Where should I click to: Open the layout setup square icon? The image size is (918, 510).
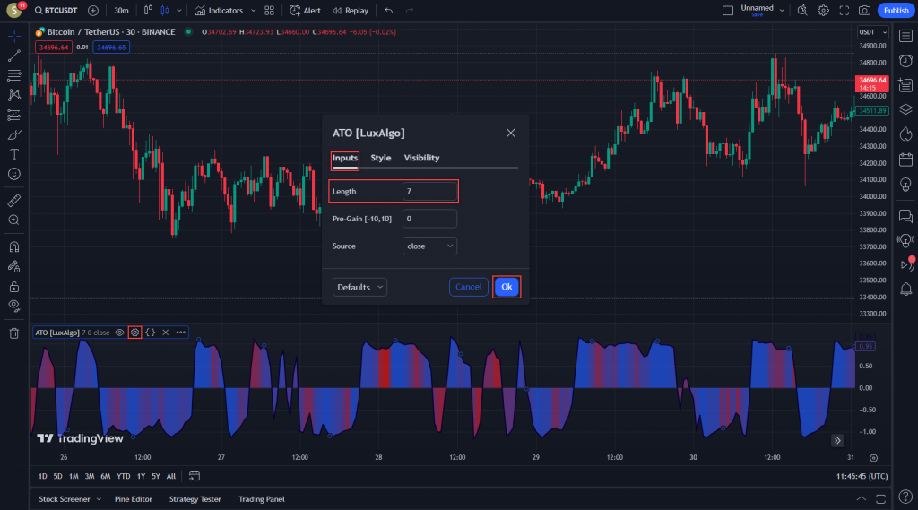tap(728, 11)
